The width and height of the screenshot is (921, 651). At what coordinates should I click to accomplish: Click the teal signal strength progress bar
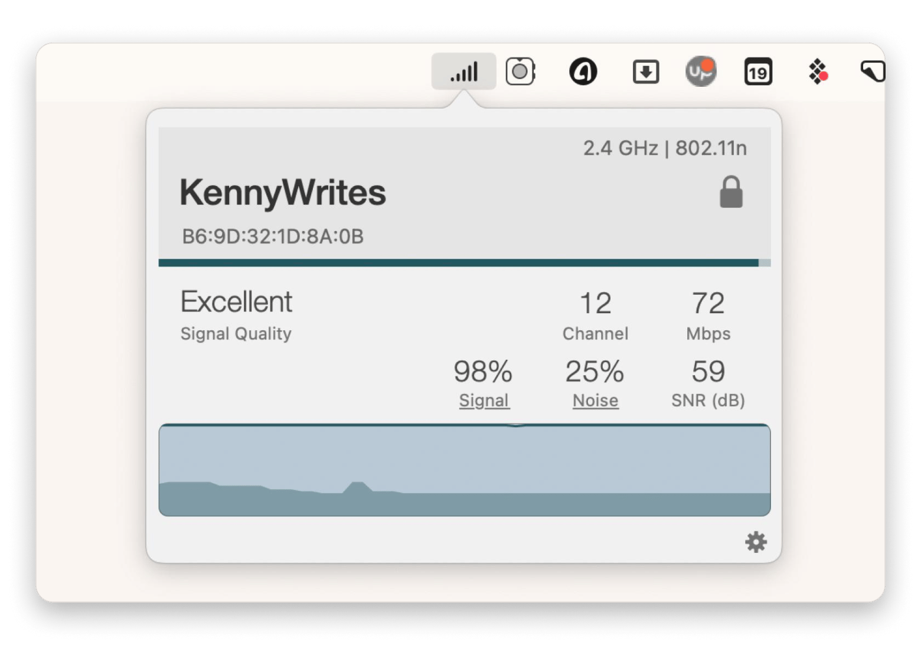(465, 263)
